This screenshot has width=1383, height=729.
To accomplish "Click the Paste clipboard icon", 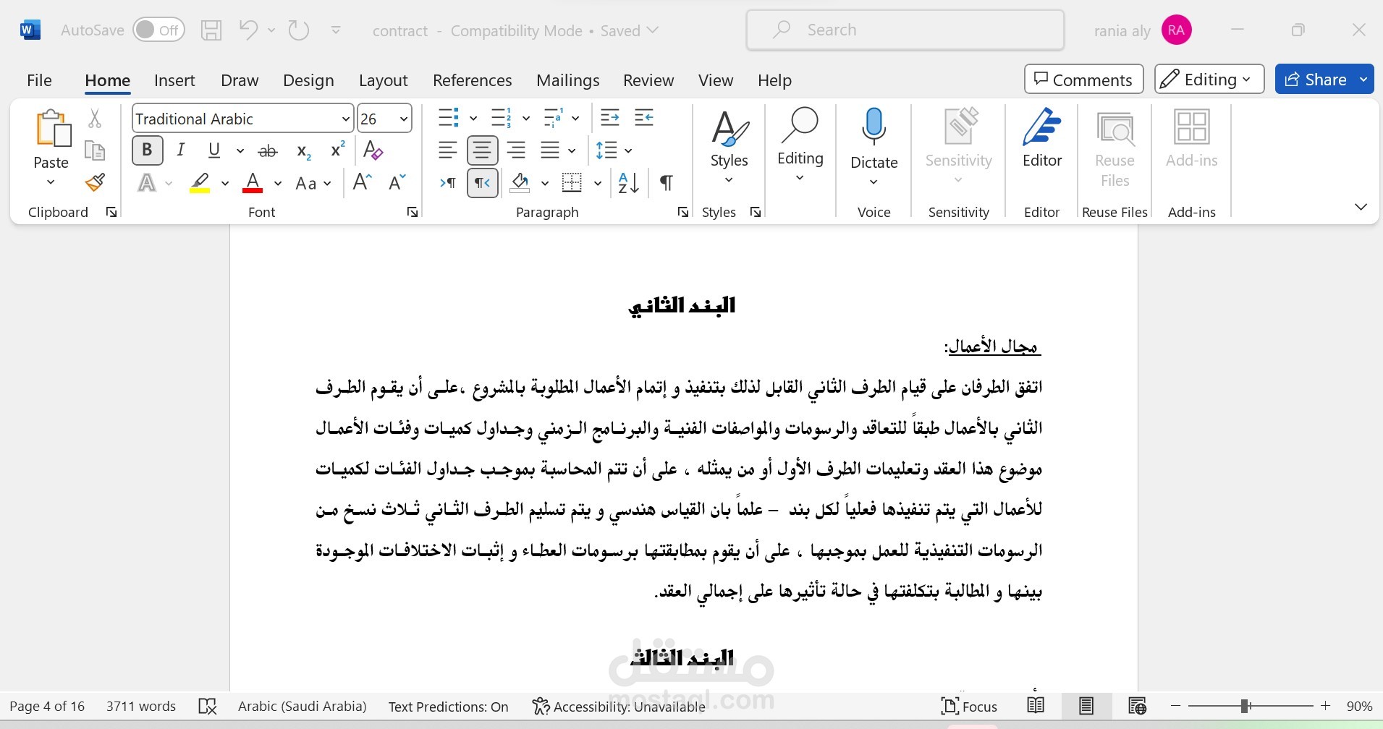I will point(52,128).
